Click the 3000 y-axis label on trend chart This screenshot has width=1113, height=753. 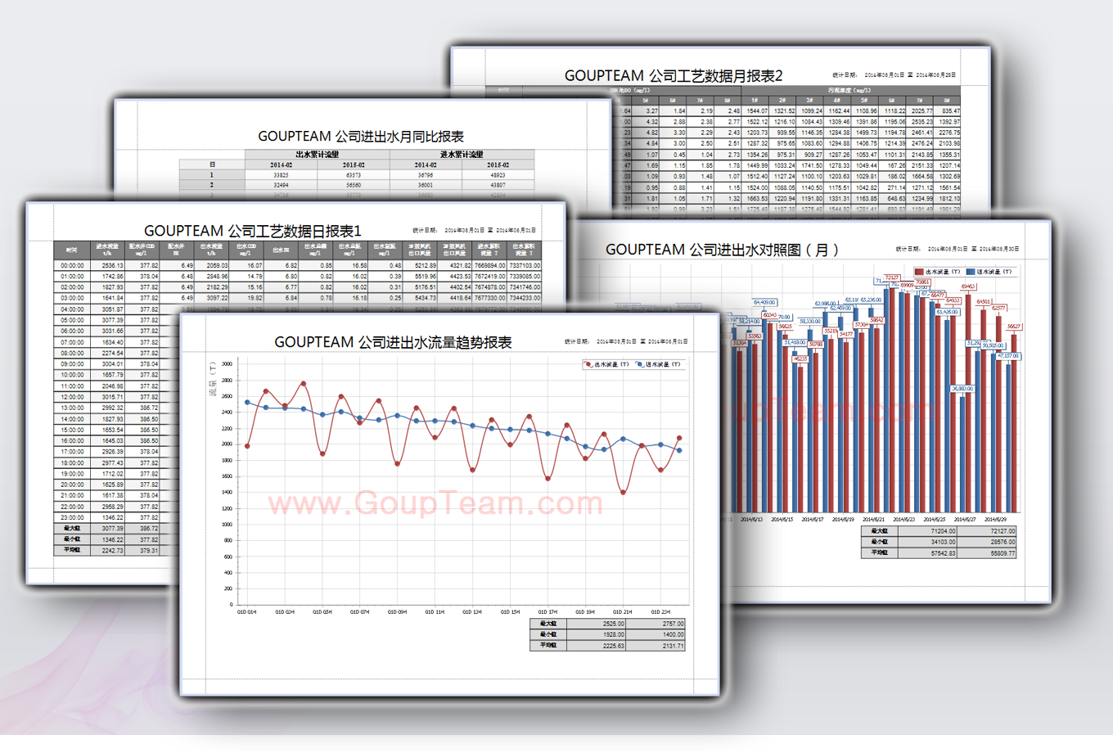point(227,364)
